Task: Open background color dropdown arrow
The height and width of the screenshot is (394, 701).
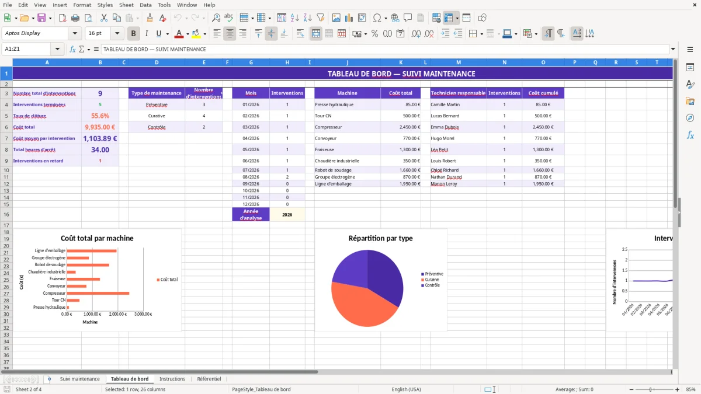Action: click(204, 34)
